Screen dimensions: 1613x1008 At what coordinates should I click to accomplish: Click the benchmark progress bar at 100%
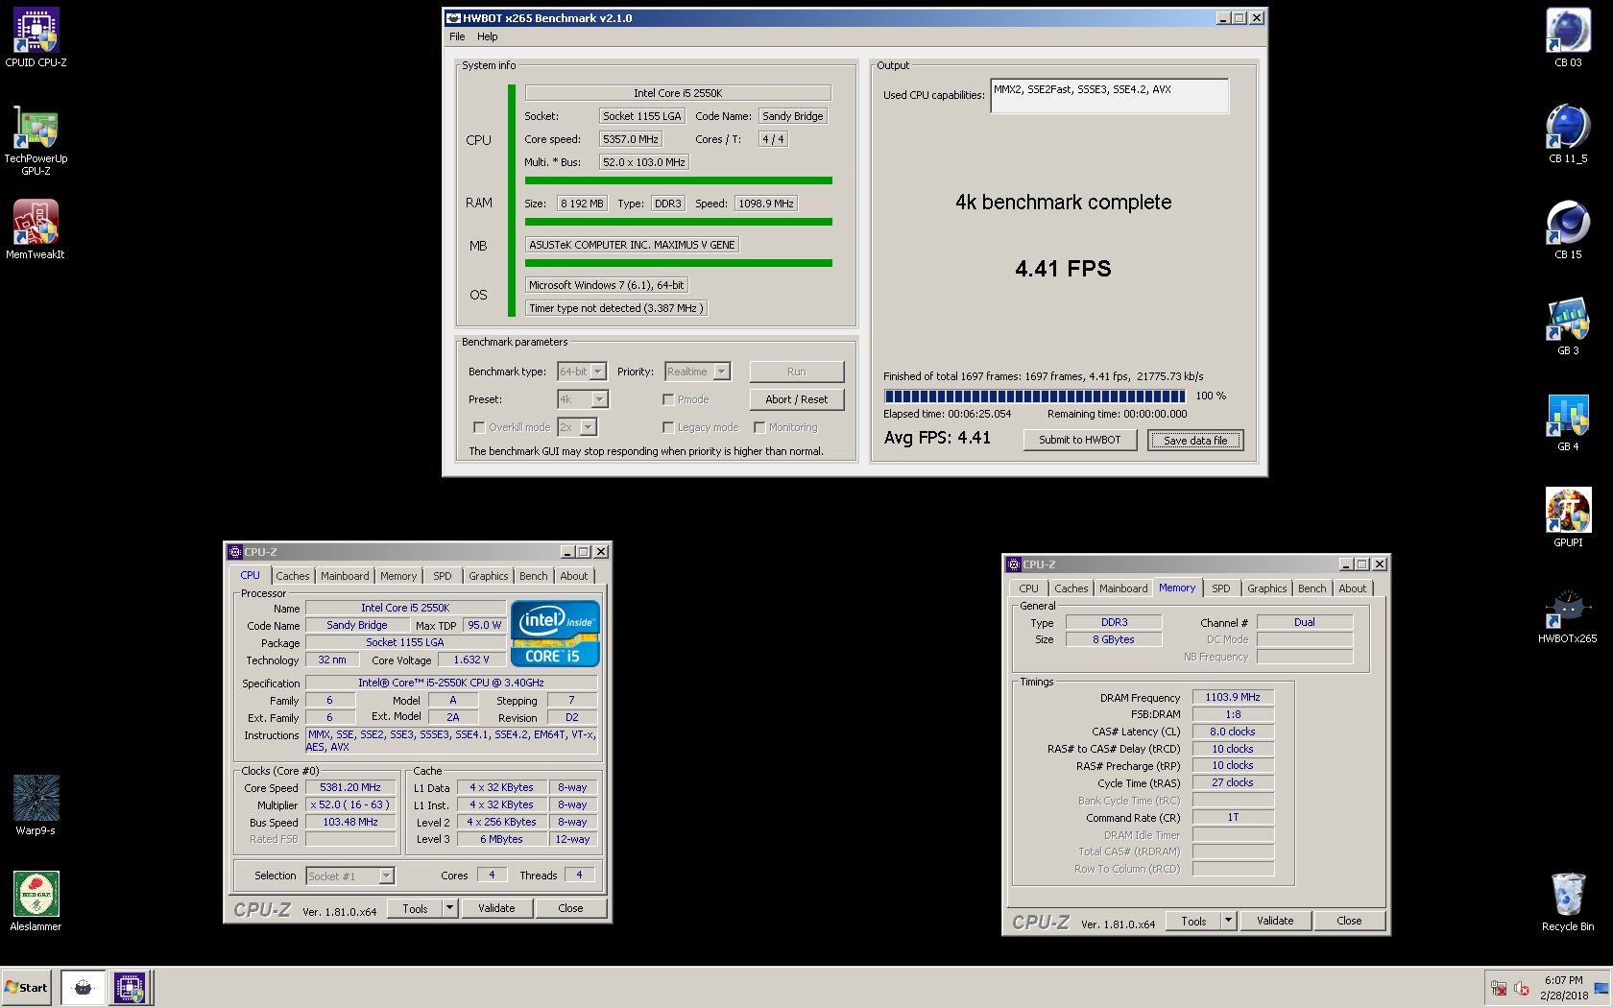point(1035,396)
